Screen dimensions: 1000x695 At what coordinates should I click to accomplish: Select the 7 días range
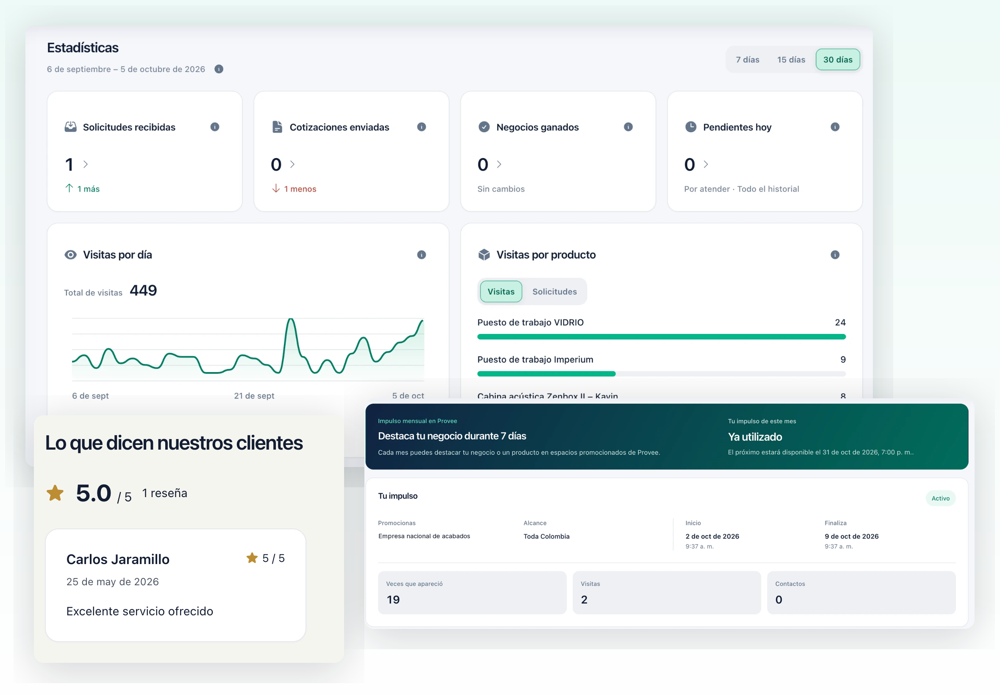pos(747,60)
